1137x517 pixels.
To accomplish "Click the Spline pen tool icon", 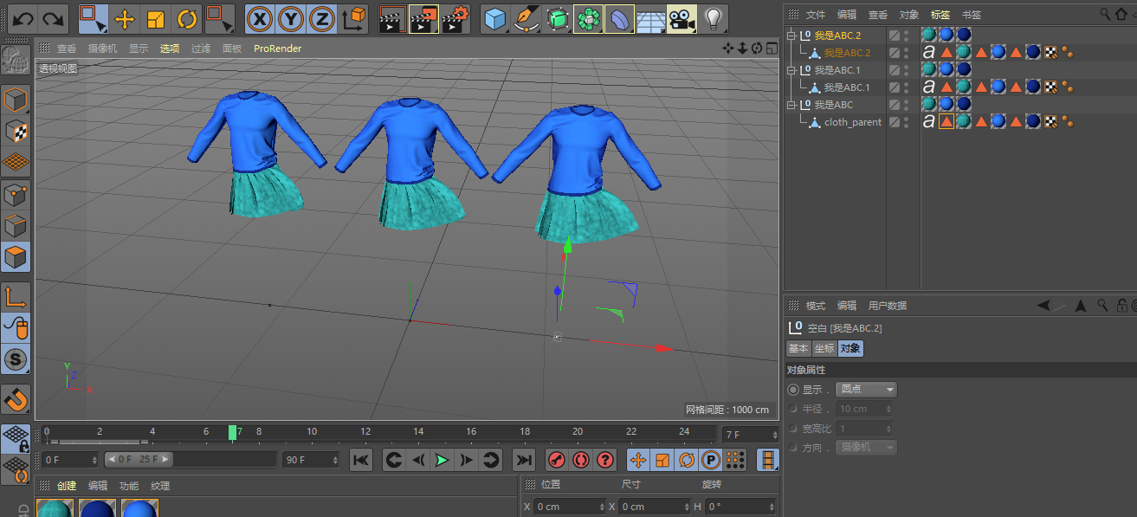I will [526, 18].
